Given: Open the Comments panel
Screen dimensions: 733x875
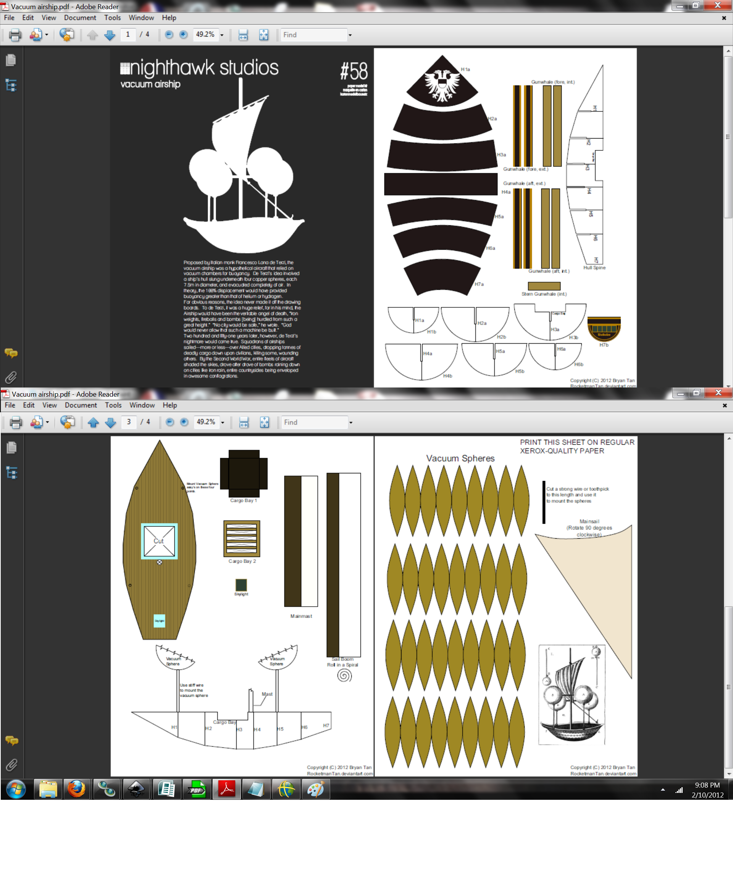Looking at the screenshot, I should [12, 354].
